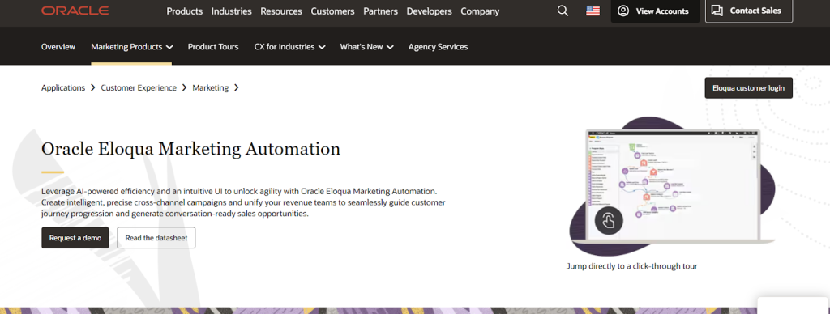The image size is (830, 314).
Task: Open the laptop click-through tour thumbnail
Action: tap(673, 186)
